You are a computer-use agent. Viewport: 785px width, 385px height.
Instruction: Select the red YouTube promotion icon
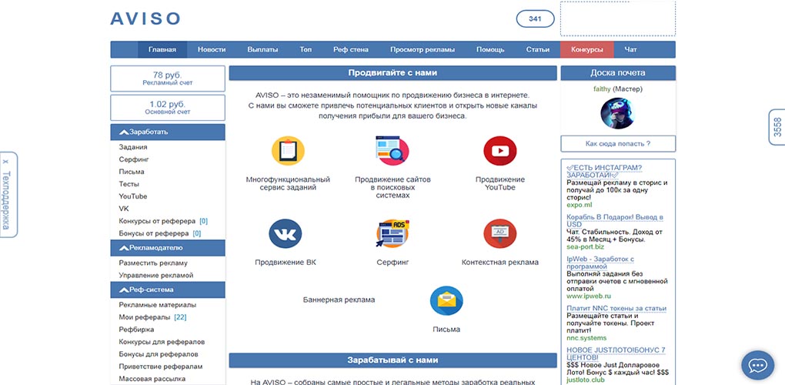pyautogui.click(x=499, y=151)
